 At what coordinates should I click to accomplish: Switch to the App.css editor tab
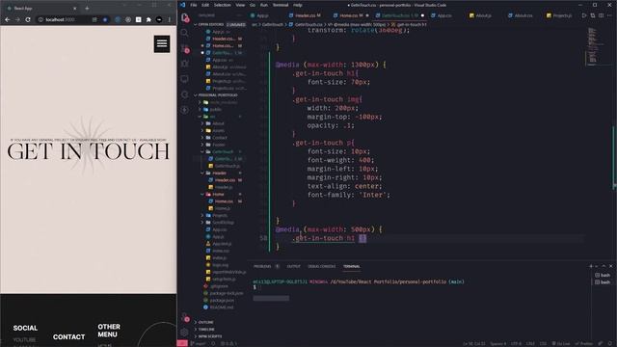point(444,15)
